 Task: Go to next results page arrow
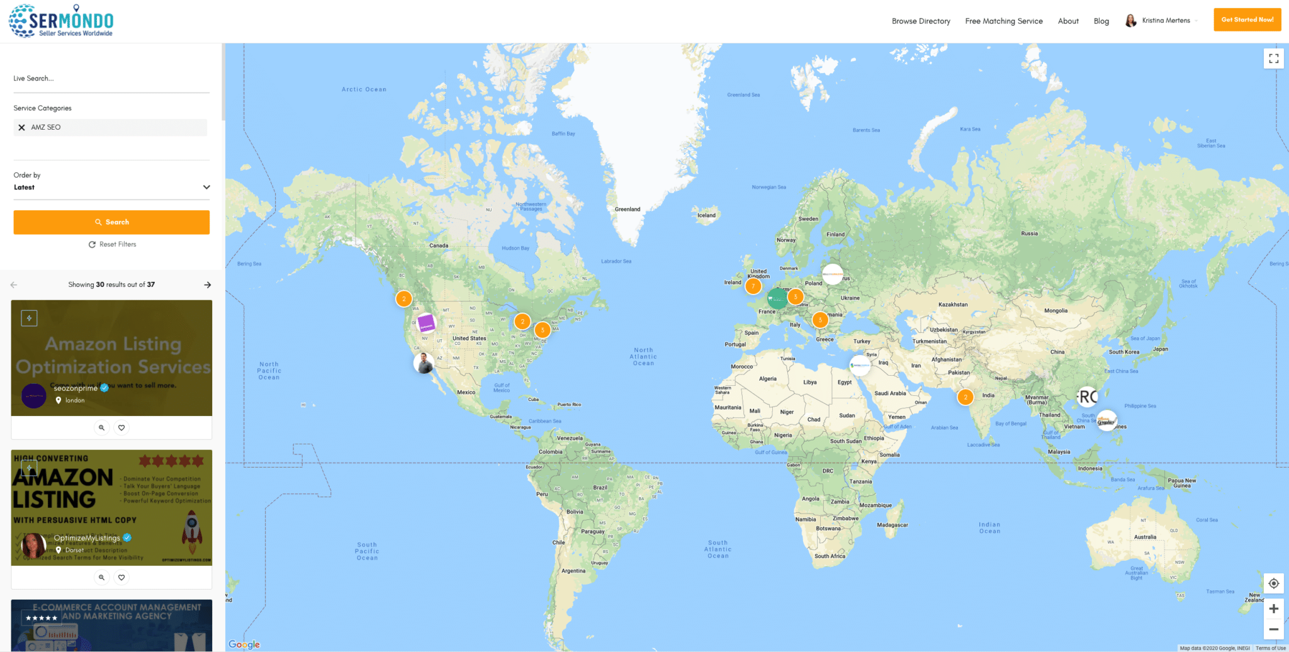click(x=208, y=285)
